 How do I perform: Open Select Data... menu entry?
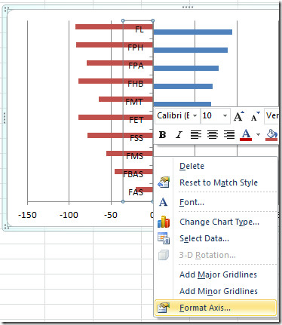pos(204,238)
